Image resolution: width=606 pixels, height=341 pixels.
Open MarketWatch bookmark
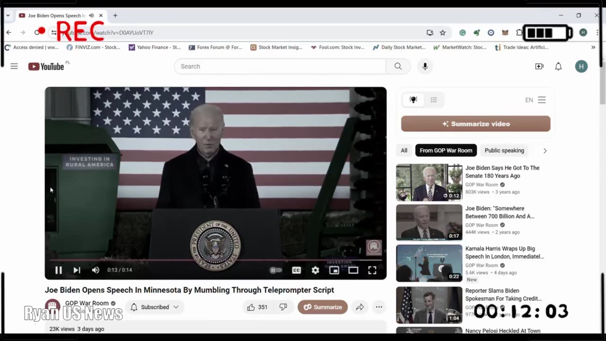460,47
